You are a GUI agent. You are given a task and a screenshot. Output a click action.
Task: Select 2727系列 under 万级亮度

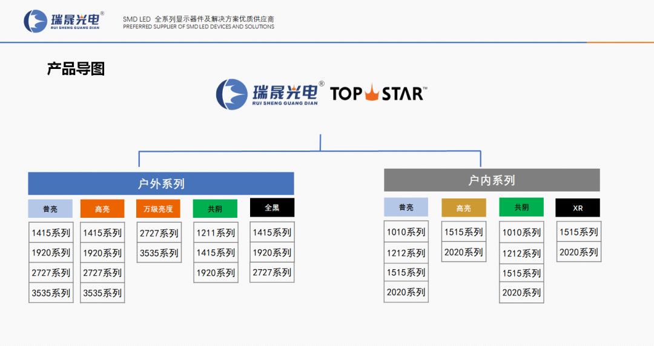click(x=159, y=233)
